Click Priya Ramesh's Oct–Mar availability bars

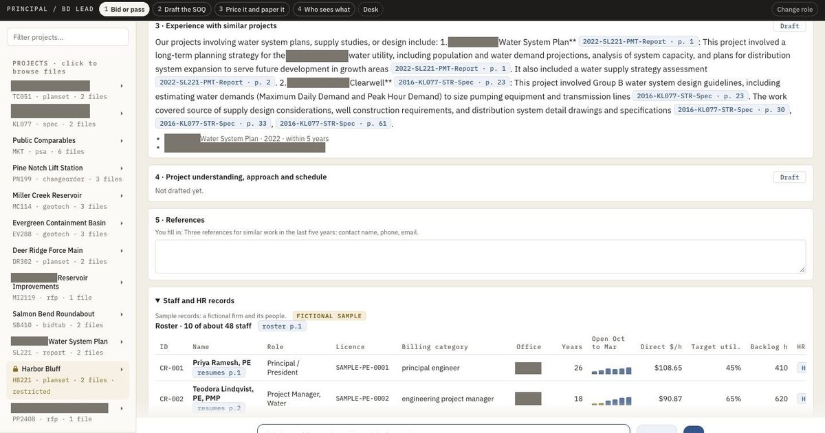612,370
